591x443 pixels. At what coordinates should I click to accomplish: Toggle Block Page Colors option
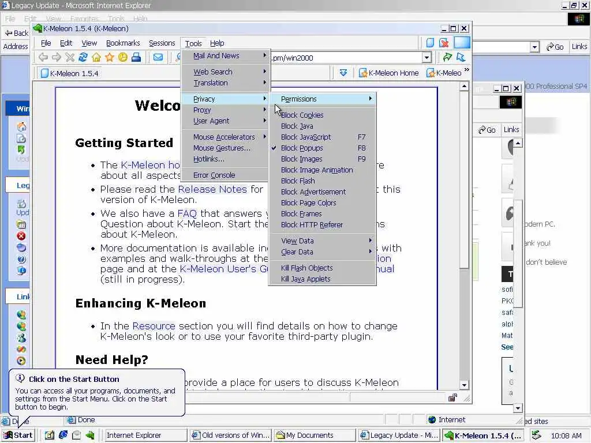click(322, 202)
